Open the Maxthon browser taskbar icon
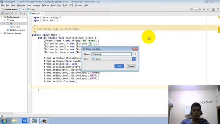 (24, 121)
